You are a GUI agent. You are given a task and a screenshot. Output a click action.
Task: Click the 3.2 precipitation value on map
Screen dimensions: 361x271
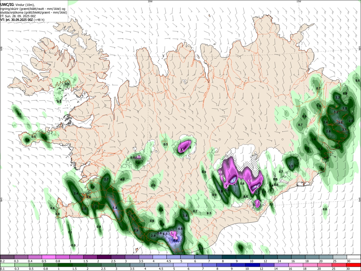336,112
